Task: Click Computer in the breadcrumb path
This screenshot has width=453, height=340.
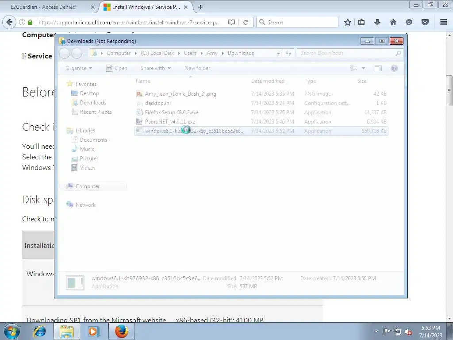Action: tap(119, 53)
